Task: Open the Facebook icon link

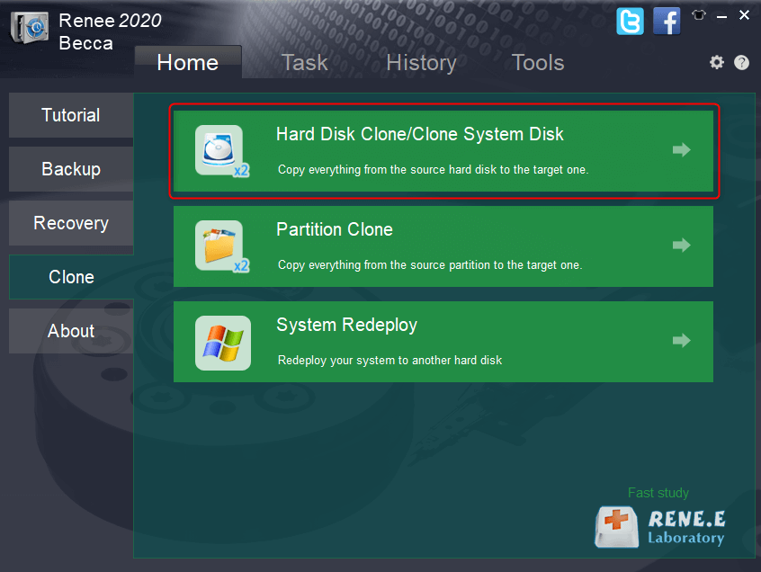Action: 667,21
